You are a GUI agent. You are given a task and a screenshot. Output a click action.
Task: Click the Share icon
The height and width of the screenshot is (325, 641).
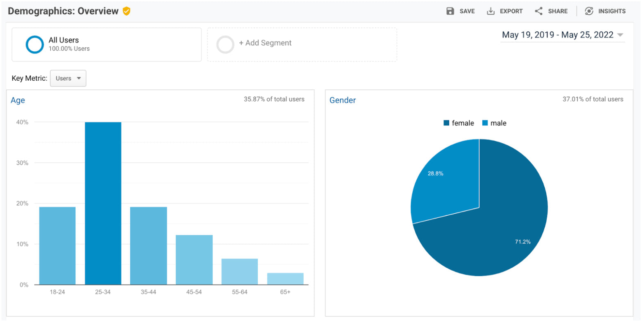point(539,11)
